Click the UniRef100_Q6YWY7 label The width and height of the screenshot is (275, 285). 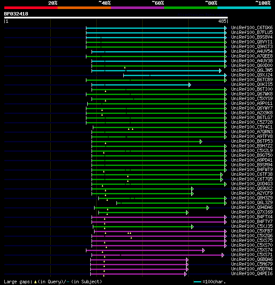(x=252, y=108)
